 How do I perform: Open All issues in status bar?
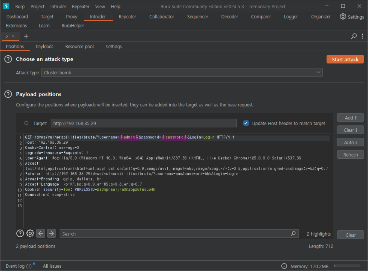tap(52, 266)
